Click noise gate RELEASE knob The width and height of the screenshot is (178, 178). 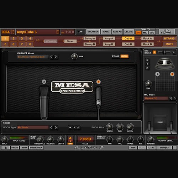(x=50, y=139)
